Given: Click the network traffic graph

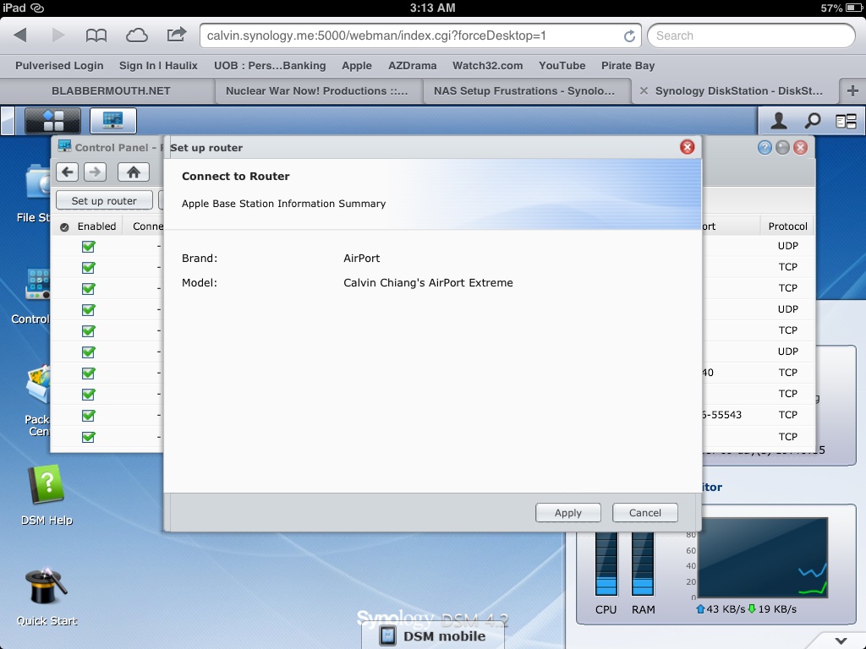Looking at the screenshot, I should [763, 558].
